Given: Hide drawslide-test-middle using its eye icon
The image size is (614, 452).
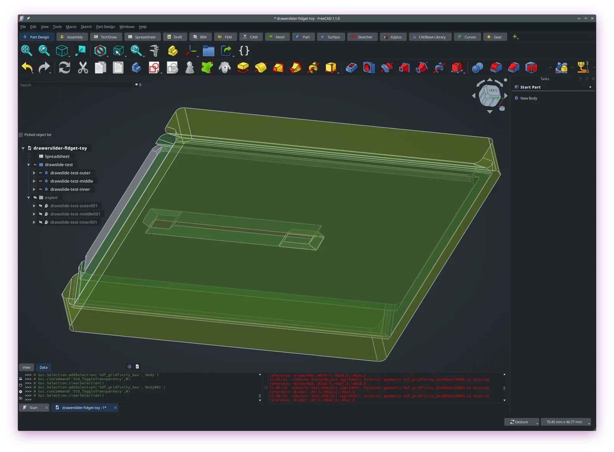Looking at the screenshot, I should point(40,181).
